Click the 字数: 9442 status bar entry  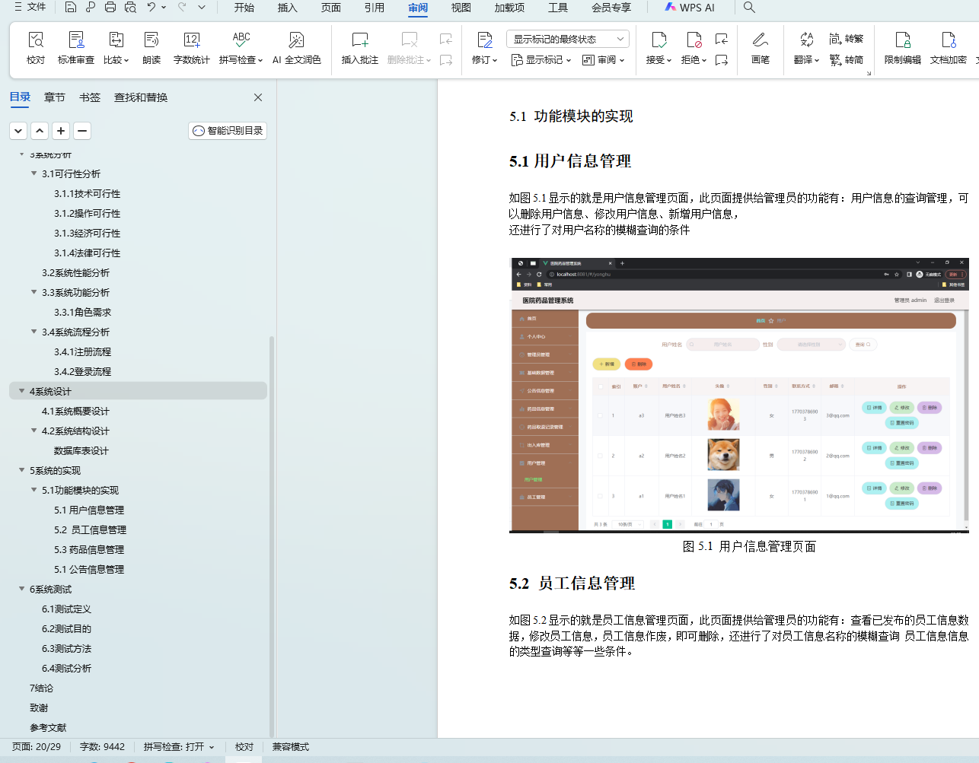[x=102, y=747]
